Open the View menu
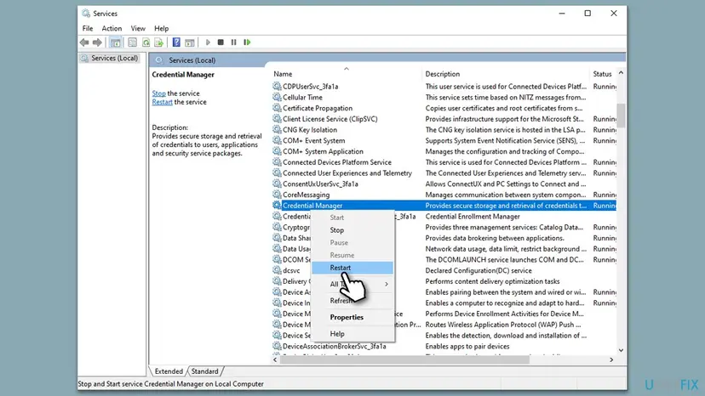Image resolution: width=705 pixels, height=396 pixels. tap(138, 28)
